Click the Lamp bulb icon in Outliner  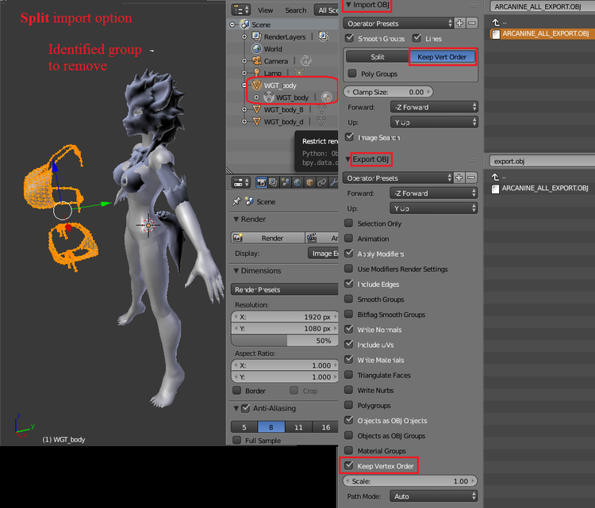point(257,73)
